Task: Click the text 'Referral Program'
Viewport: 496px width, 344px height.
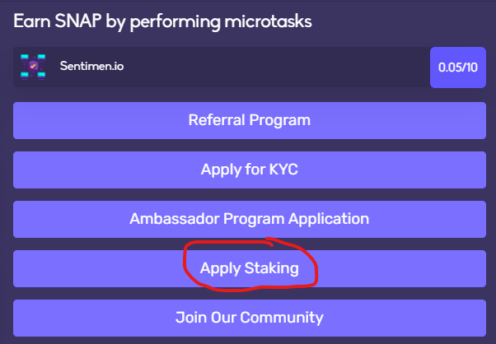Action: [249, 120]
